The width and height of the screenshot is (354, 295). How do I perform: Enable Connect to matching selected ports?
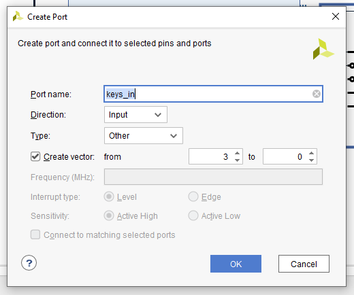(35, 235)
